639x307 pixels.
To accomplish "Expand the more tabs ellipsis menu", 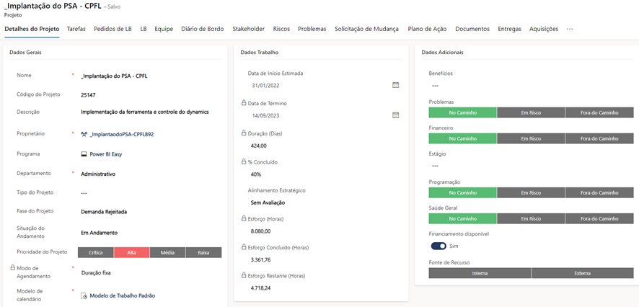I will pos(570,29).
